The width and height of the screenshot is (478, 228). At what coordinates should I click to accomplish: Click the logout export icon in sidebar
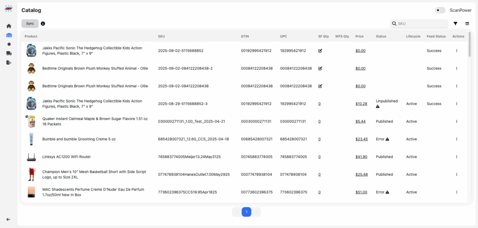point(9,62)
